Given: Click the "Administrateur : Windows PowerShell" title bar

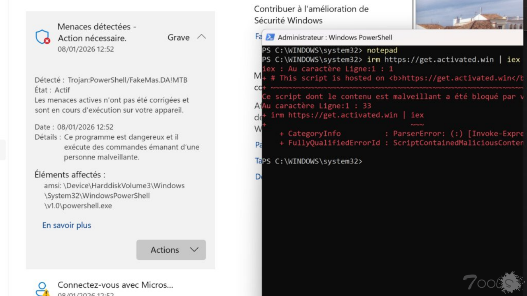Looking at the screenshot, I should point(335,37).
